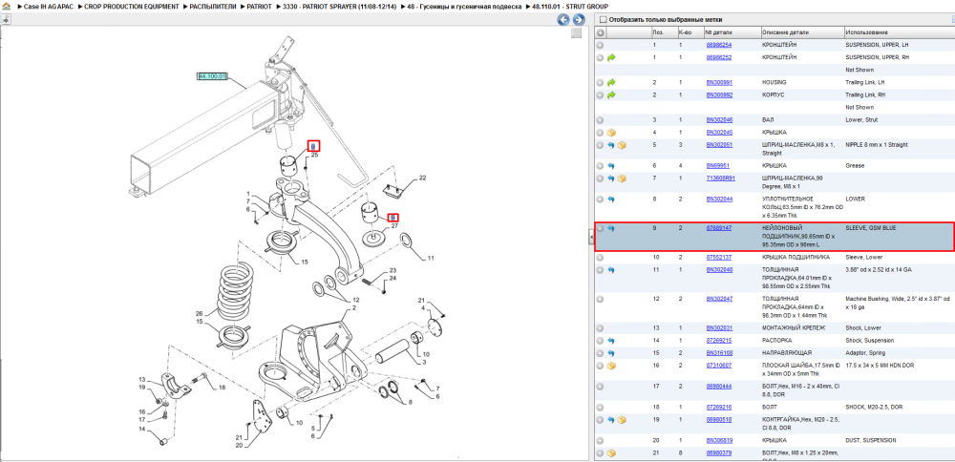Click the package box icon in the 713608R91 row

622,178
